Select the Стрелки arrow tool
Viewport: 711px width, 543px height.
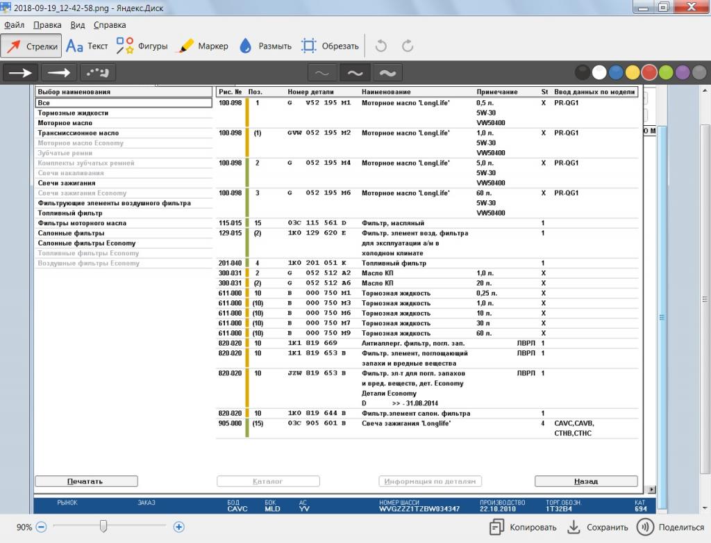point(31,46)
